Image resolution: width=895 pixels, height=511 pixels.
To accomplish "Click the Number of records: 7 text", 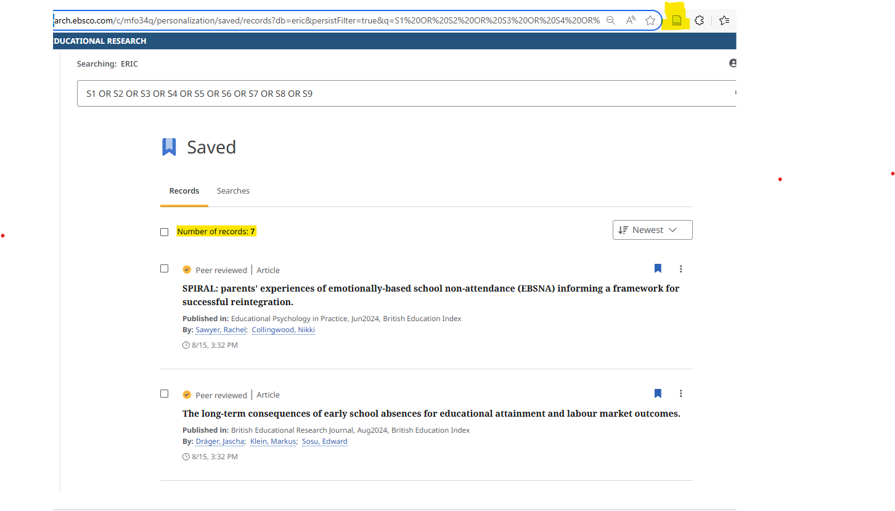I will click(216, 232).
